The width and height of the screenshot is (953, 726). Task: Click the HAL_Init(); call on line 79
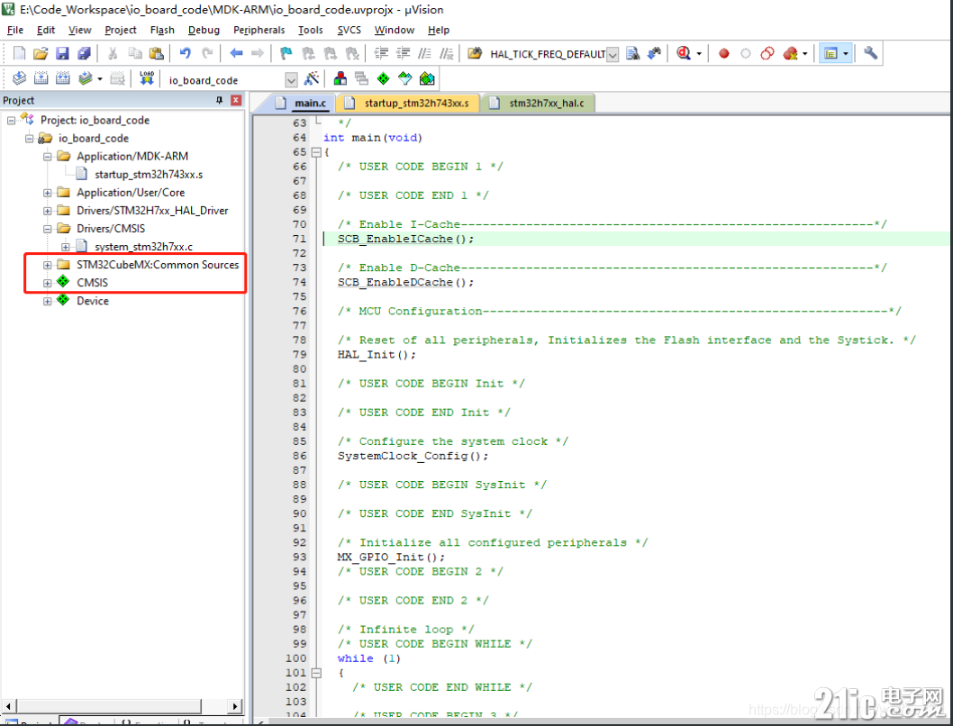coord(377,354)
